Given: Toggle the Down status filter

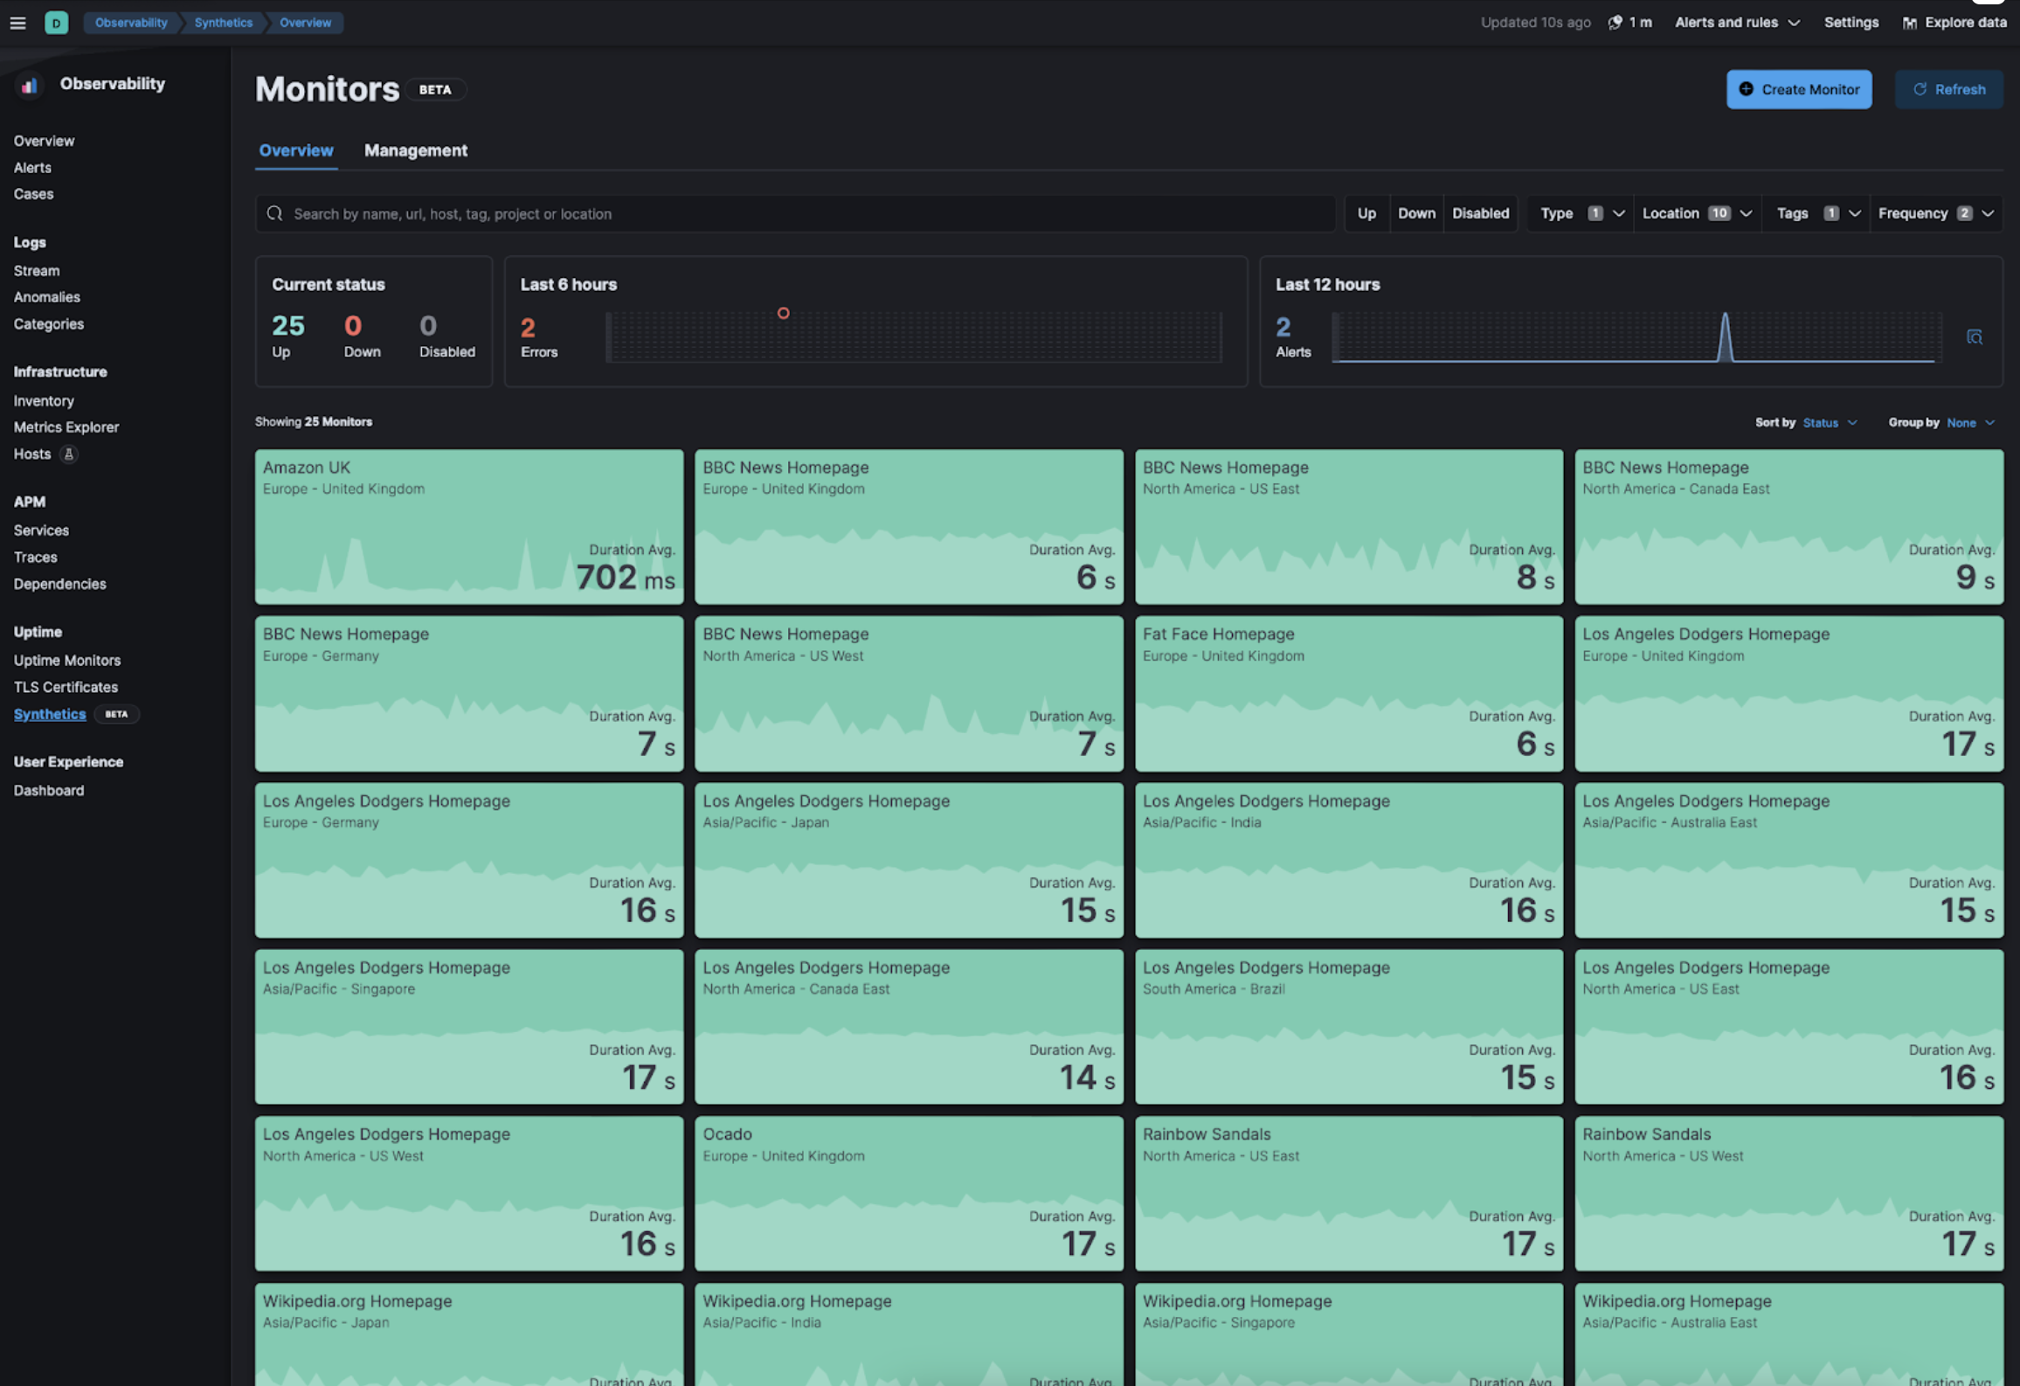Looking at the screenshot, I should [1414, 213].
